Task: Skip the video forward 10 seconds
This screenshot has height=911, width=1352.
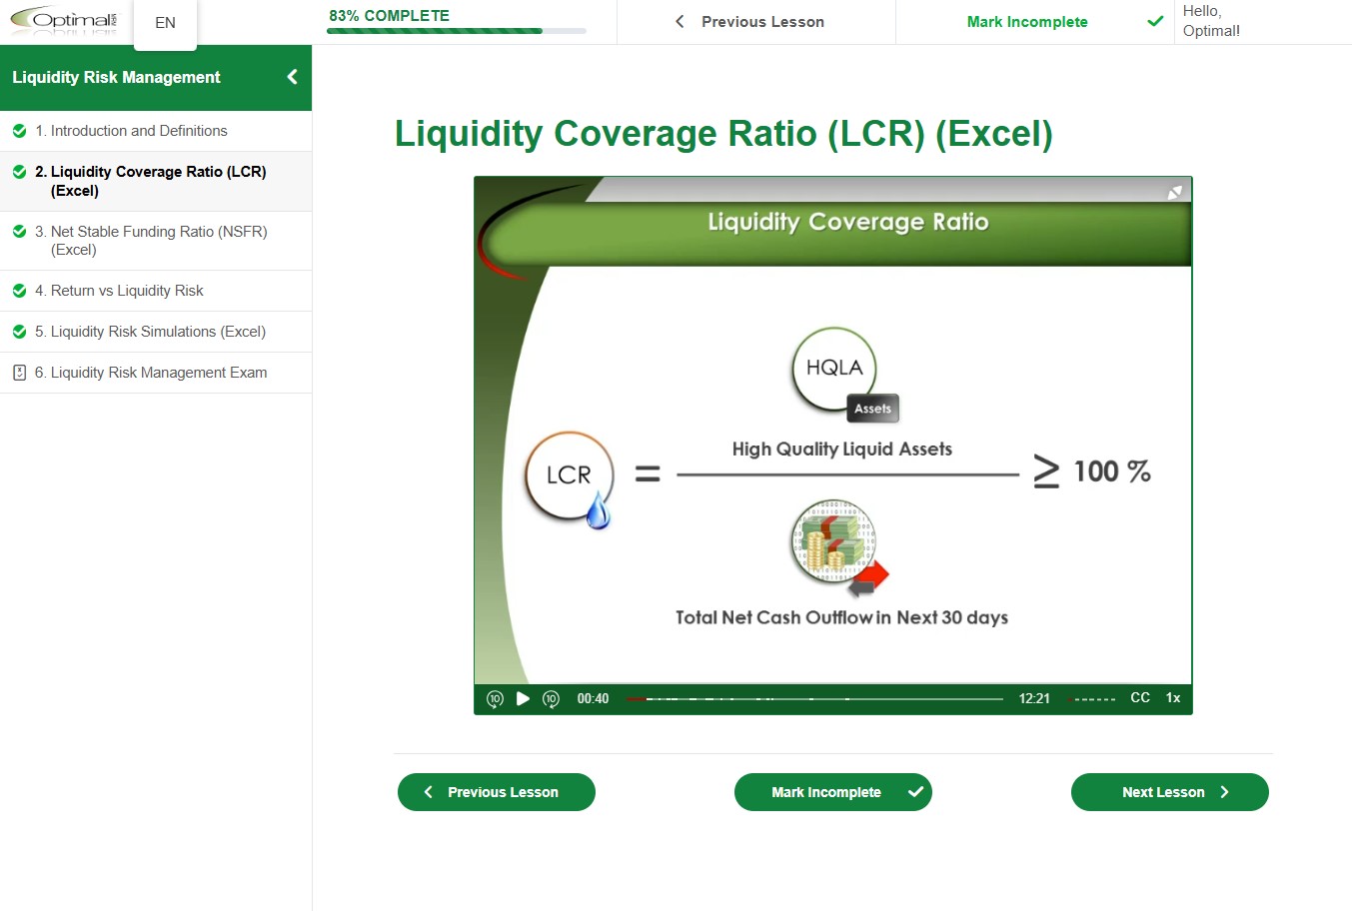Action: point(551,698)
